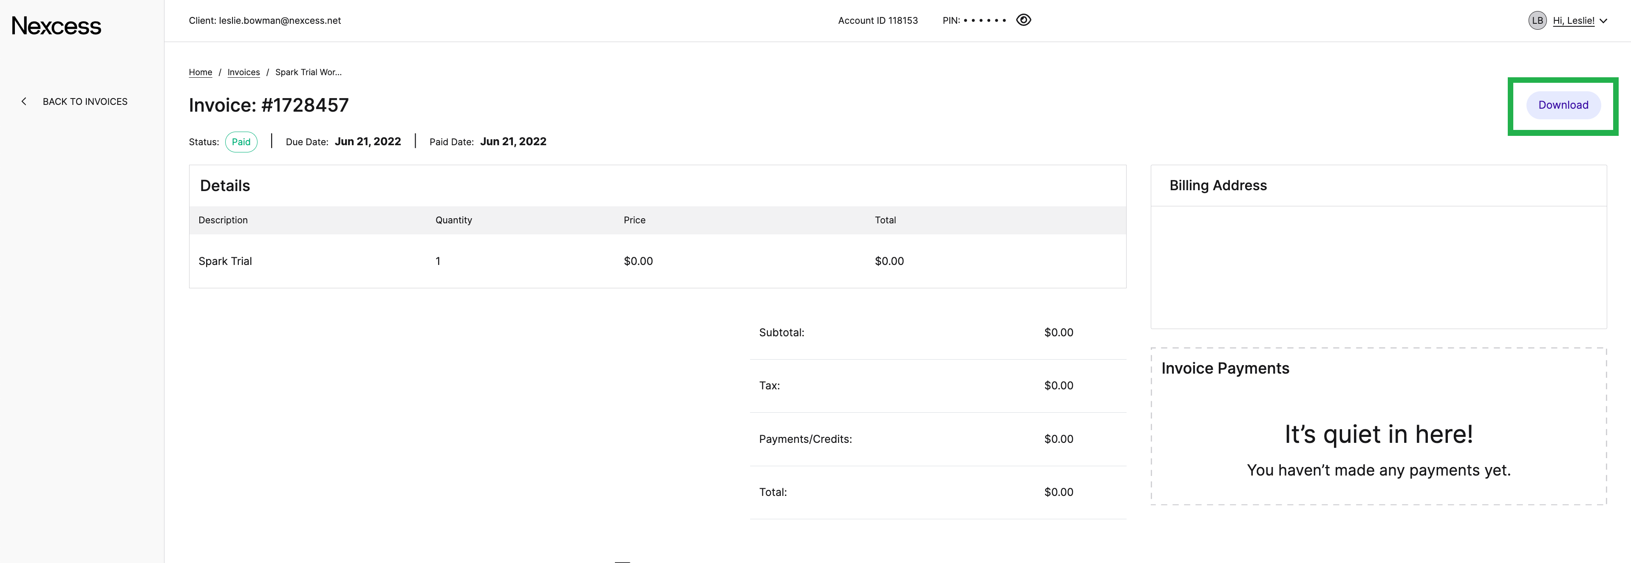Click the Spark Trial row description
1631x563 pixels.
pos(225,261)
